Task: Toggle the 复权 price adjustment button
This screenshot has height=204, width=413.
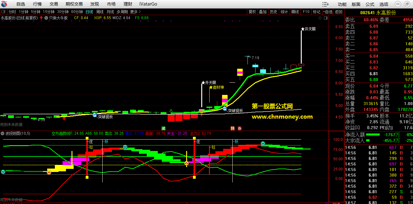Action: tap(252, 12)
